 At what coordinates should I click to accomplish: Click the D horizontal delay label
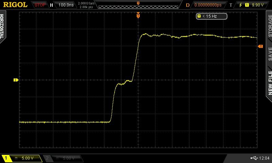coord(188,5)
